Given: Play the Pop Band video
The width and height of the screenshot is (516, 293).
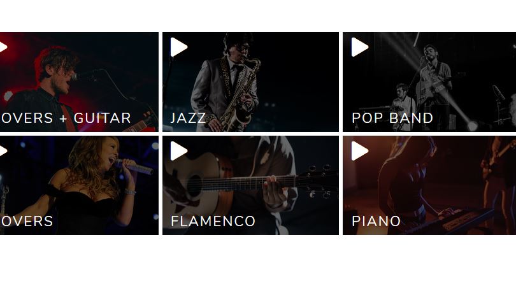Looking at the screenshot, I should [x=360, y=47].
